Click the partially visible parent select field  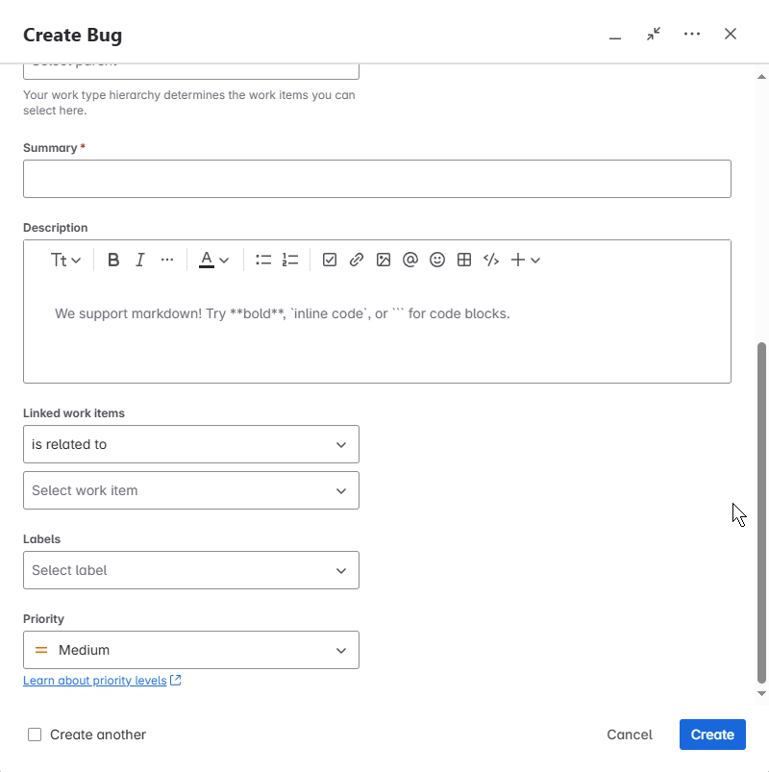(x=191, y=72)
